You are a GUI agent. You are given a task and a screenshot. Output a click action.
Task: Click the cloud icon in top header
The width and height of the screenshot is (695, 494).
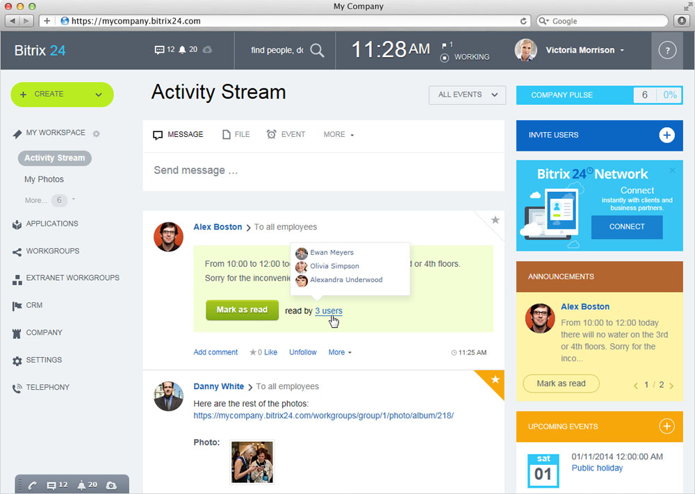click(207, 49)
